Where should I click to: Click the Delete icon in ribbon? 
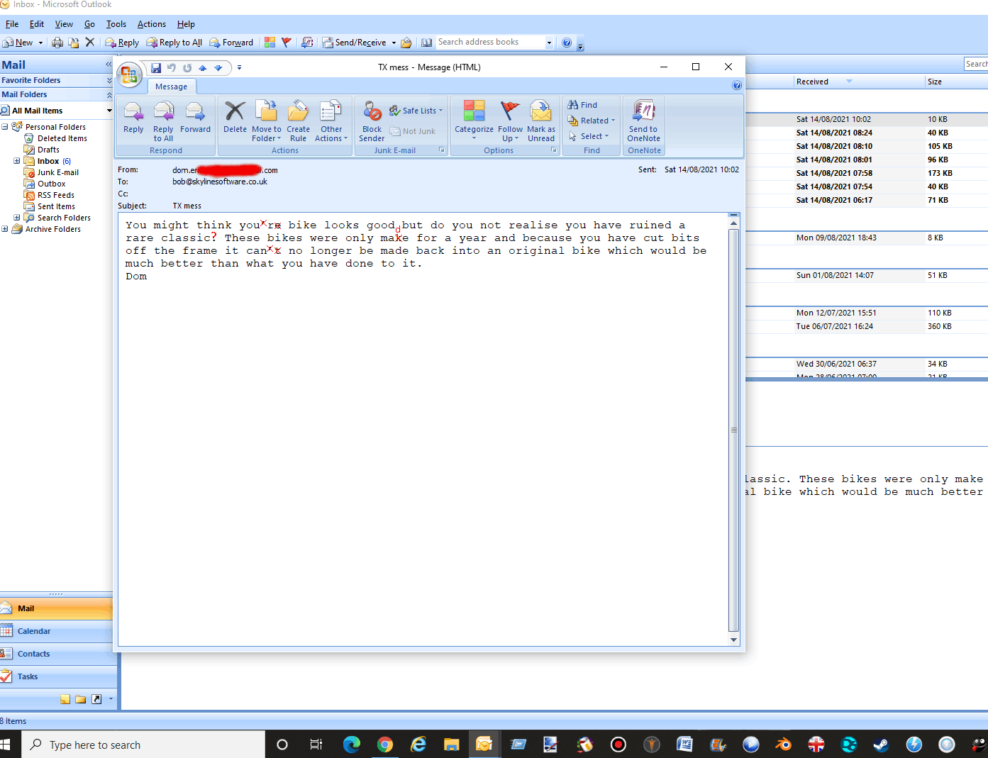pyautogui.click(x=235, y=112)
